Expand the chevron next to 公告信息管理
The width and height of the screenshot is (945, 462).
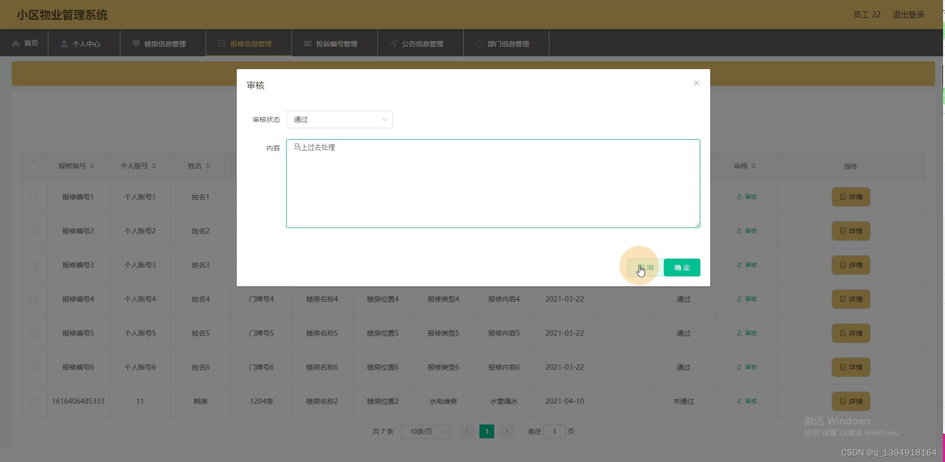pos(451,43)
